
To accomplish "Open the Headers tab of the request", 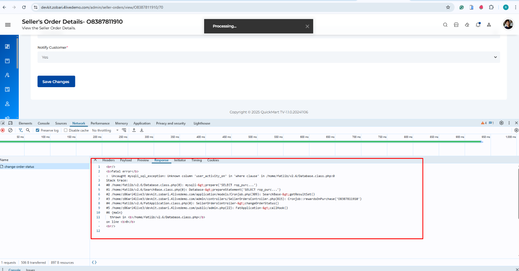I will pyautogui.click(x=108, y=160).
